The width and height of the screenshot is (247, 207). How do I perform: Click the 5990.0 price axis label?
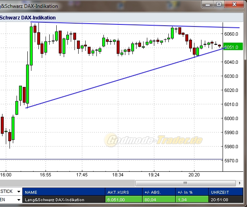coord(231,132)
